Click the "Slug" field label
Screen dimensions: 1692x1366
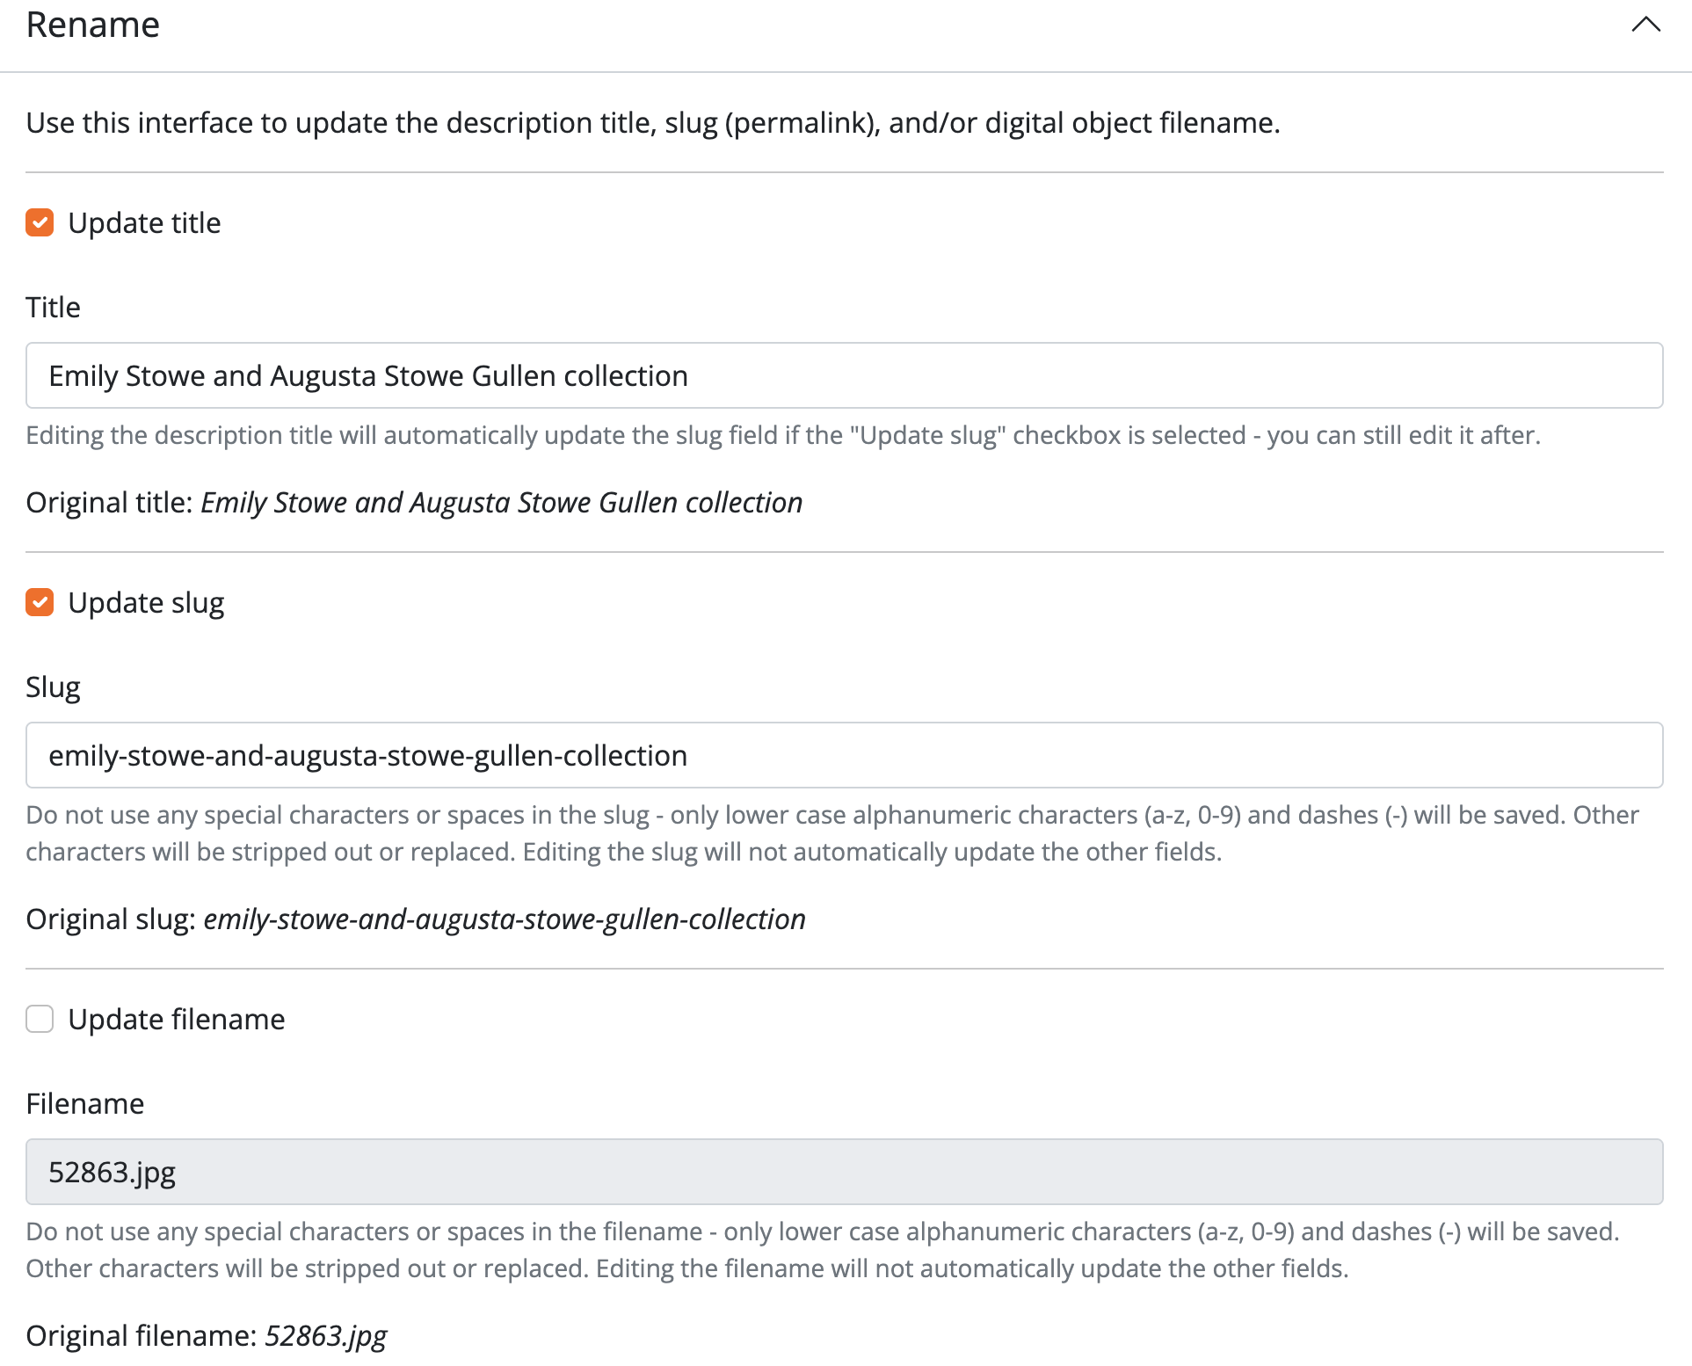point(53,687)
